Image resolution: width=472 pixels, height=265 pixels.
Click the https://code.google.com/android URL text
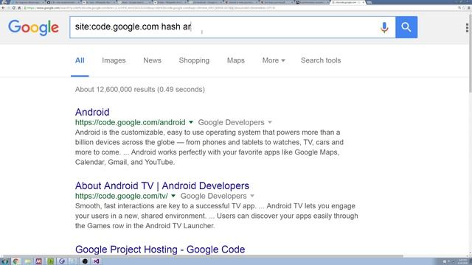131,122
